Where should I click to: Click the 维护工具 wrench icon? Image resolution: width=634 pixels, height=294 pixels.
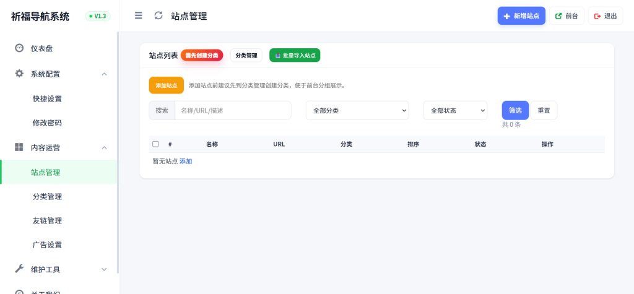[19, 269]
